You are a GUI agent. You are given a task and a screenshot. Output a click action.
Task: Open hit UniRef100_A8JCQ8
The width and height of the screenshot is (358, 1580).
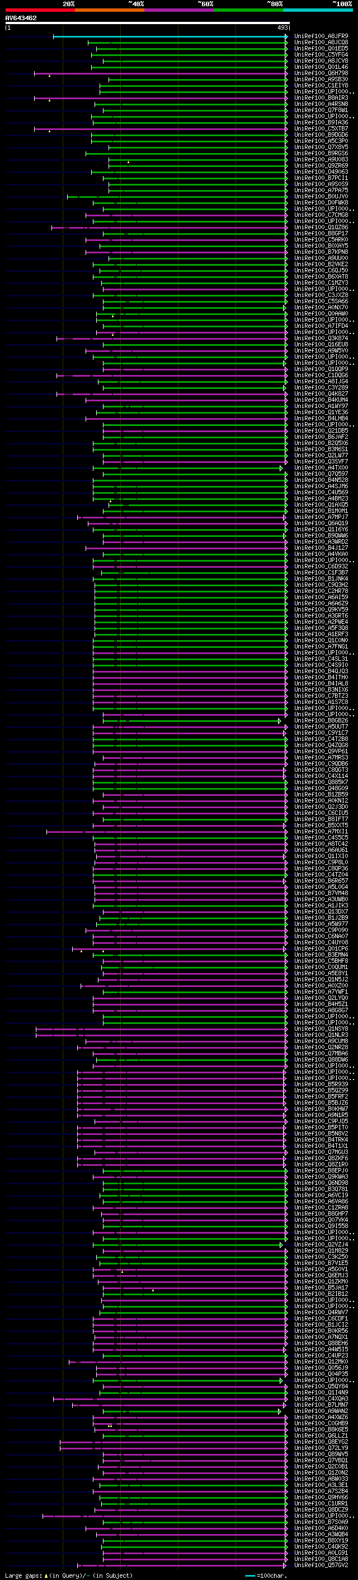(321, 43)
